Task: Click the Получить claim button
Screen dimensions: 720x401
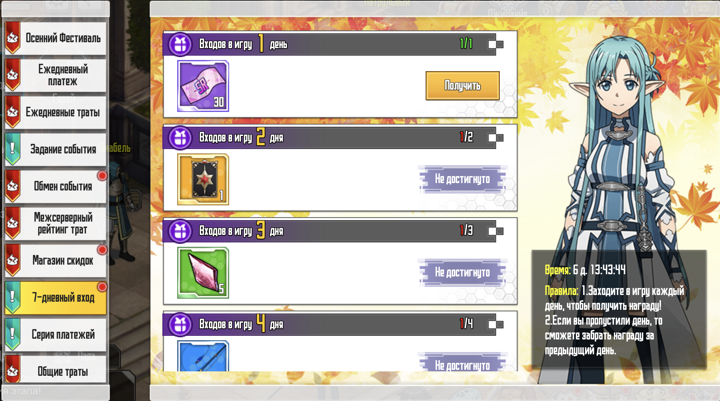Action: (x=463, y=86)
